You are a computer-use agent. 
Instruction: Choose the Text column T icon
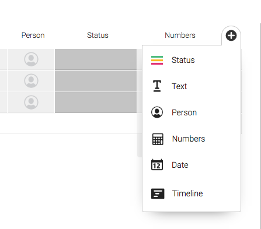[157, 86]
